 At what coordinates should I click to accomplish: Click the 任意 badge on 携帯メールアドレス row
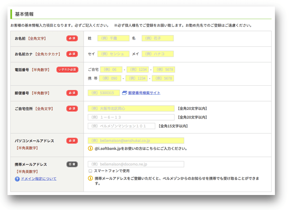tap(72, 164)
